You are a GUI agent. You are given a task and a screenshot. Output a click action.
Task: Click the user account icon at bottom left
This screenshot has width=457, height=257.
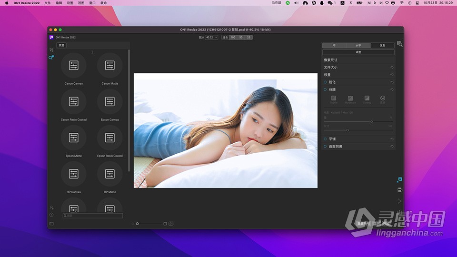[51, 208]
